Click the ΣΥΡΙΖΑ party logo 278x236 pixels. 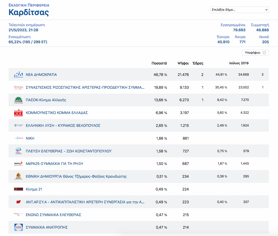18,87
